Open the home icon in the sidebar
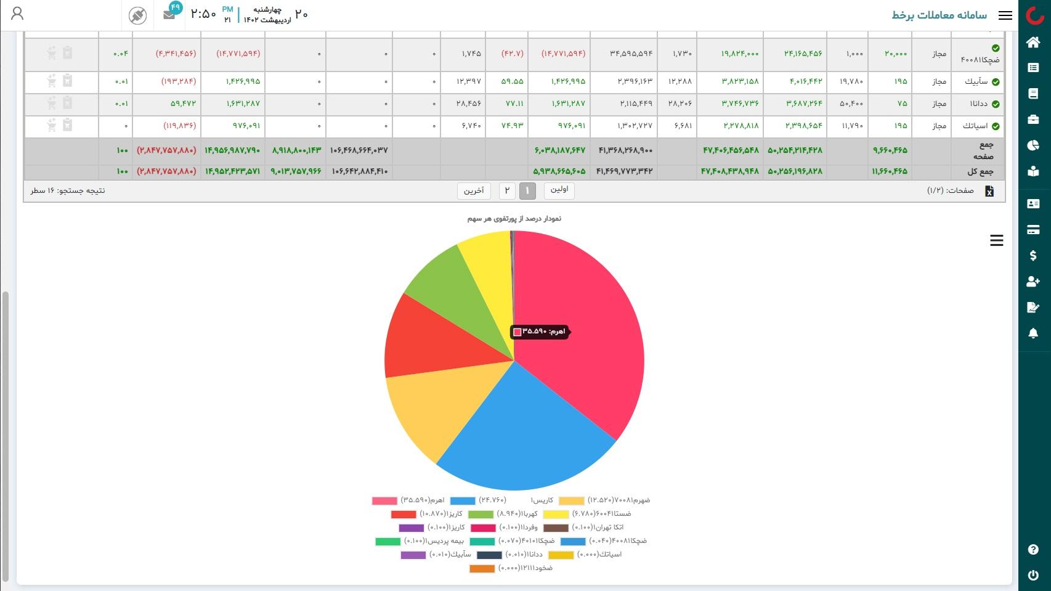1051x591 pixels. coord(1033,42)
